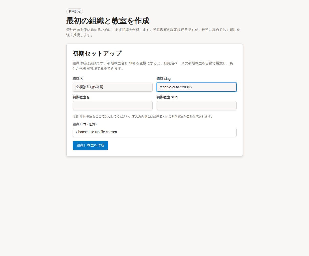This screenshot has height=256, width=309.
Task: Click the 初期教室名 field label
Action: pyautogui.click(x=81, y=97)
